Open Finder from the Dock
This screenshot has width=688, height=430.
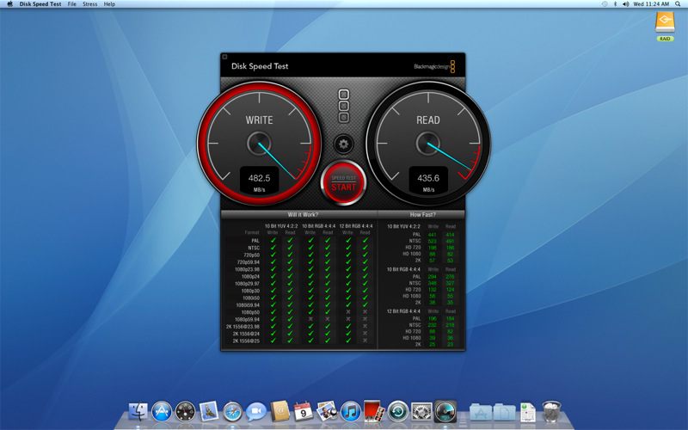tap(138, 411)
